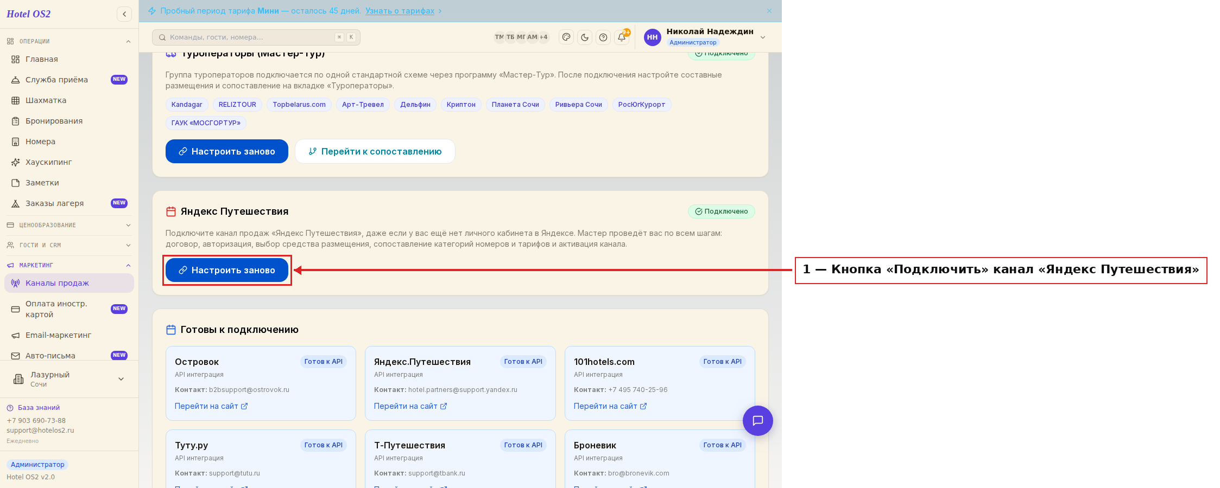Open Хаускипинг section
This screenshot has width=1220, height=488.
[69, 162]
